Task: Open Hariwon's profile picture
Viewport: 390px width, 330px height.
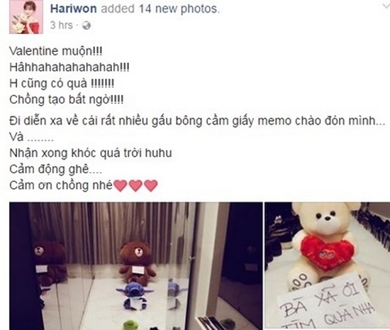Action: coord(26,16)
